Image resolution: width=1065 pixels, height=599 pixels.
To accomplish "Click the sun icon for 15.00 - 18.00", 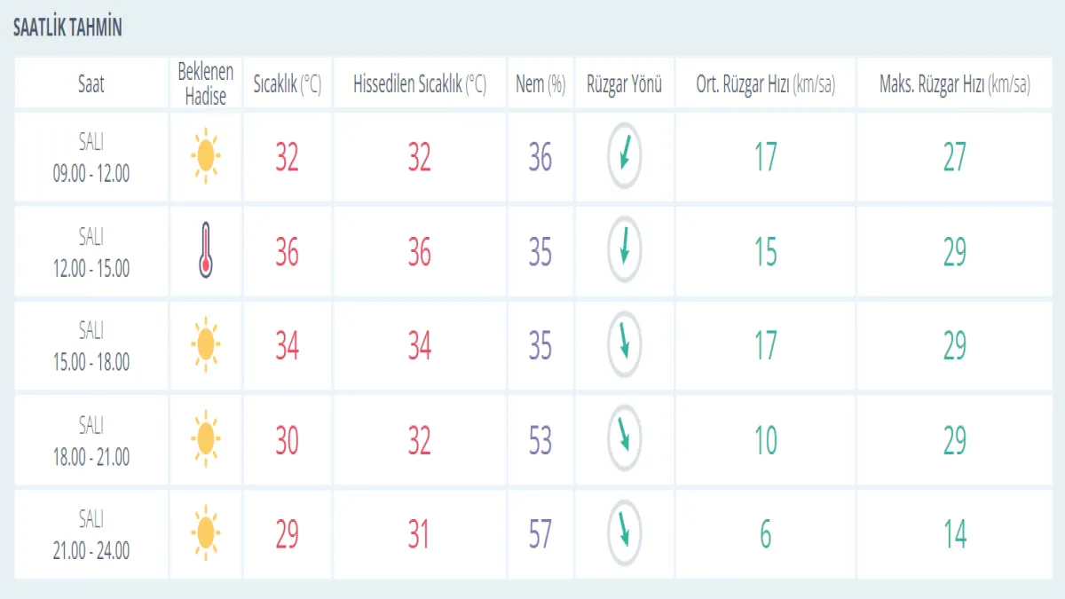I will pyautogui.click(x=206, y=344).
